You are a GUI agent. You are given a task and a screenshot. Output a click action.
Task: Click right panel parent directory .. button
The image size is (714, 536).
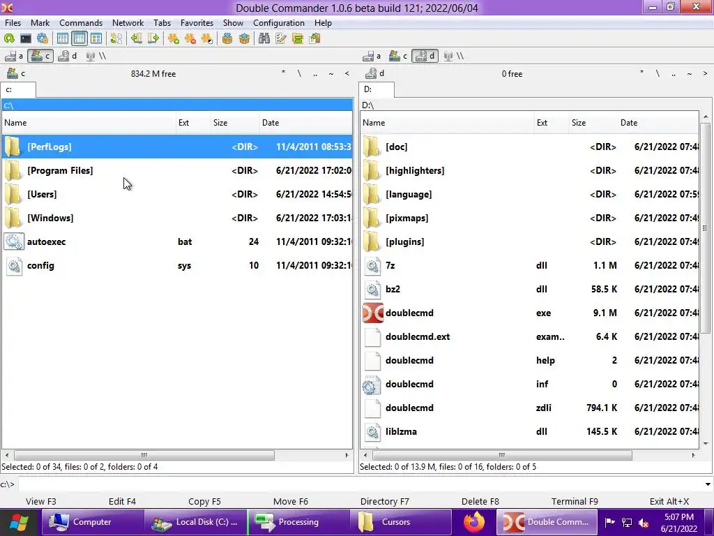point(674,73)
